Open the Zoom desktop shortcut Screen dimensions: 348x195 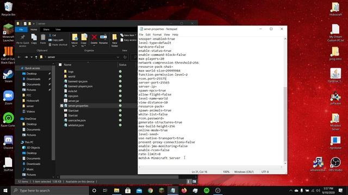[8, 97]
